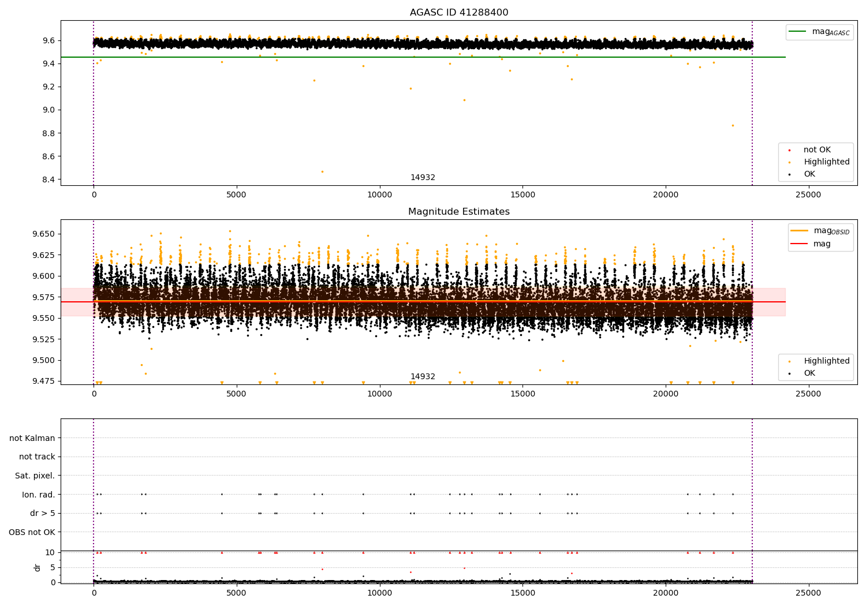Click the orange mag OBSID legend entry

(x=800, y=231)
